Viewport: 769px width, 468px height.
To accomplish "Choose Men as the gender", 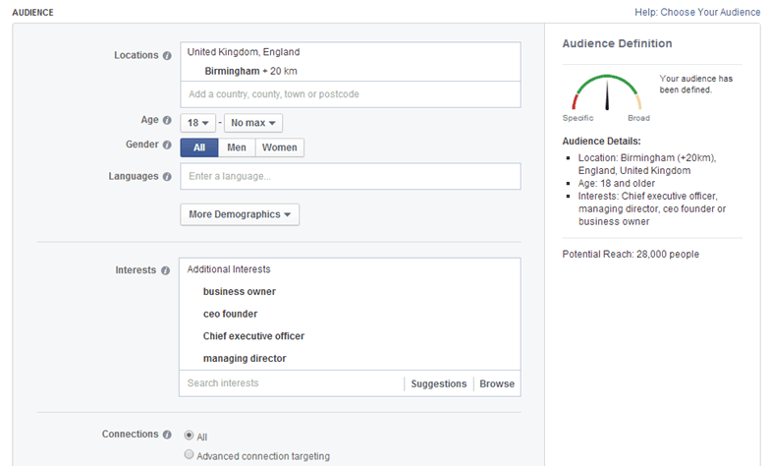I will click(237, 147).
